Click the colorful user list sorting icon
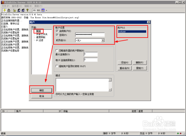This screenshot has width=186, height=136. (x=43, y=10)
